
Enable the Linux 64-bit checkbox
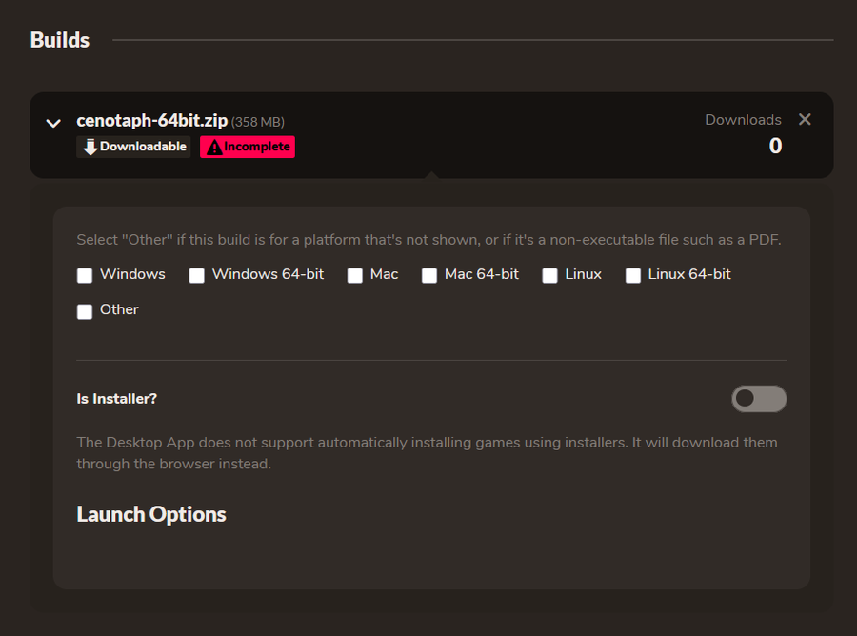click(633, 275)
